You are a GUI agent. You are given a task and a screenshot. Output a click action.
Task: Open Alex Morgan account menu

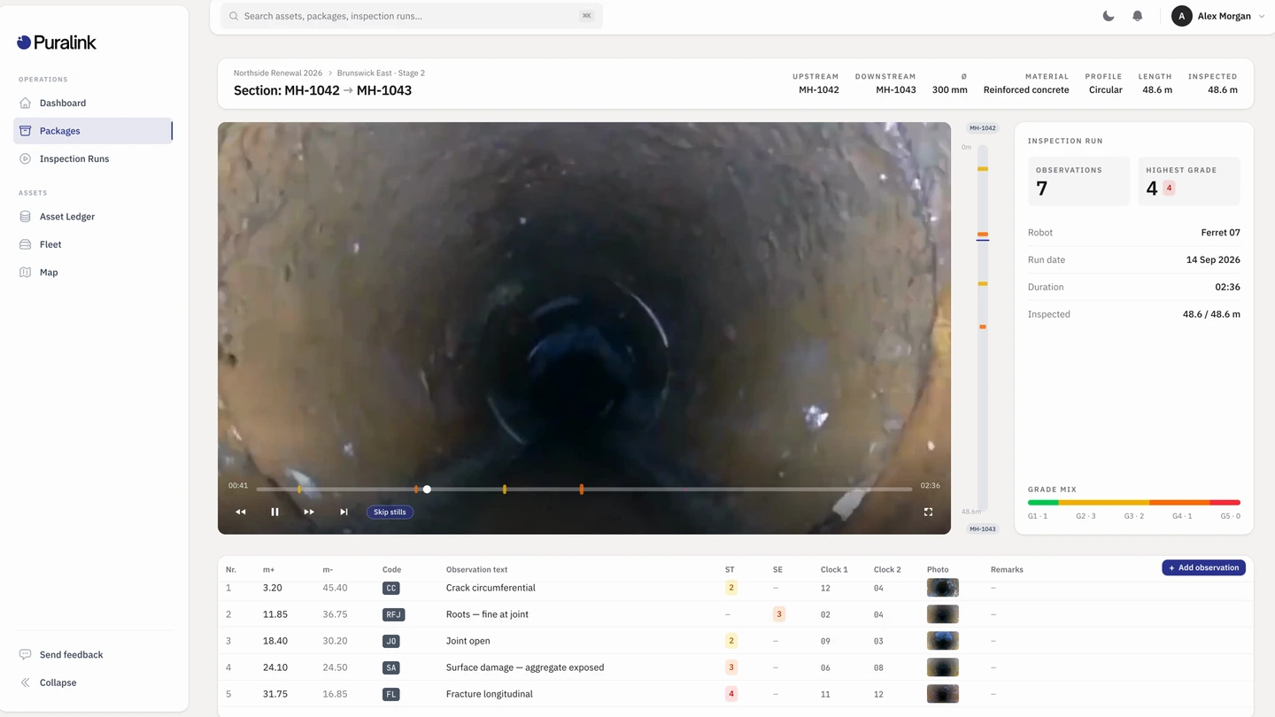pyautogui.click(x=1217, y=16)
